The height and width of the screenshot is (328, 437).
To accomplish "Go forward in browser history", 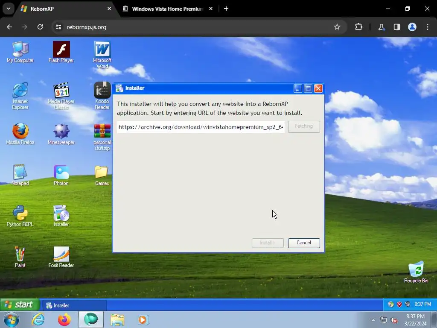I will click(x=25, y=27).
